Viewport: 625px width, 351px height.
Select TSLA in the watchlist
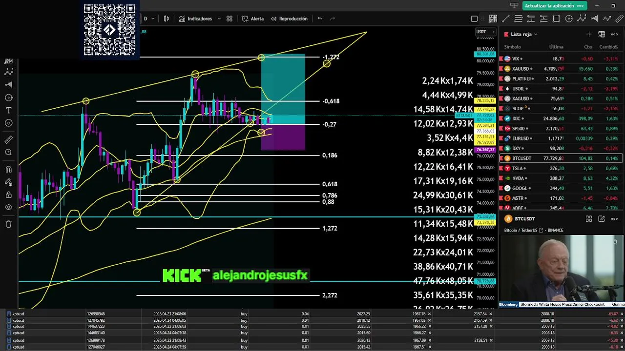[x=561, y=168]
